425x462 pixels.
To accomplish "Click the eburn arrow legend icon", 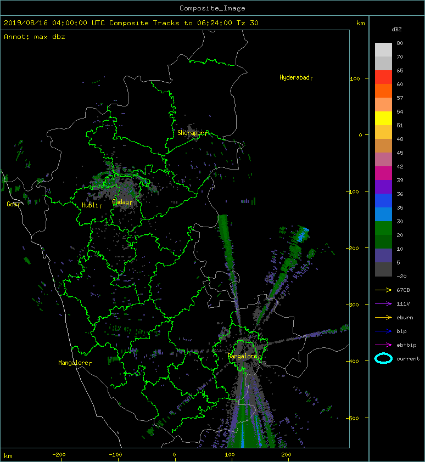I will coord(383,317).
